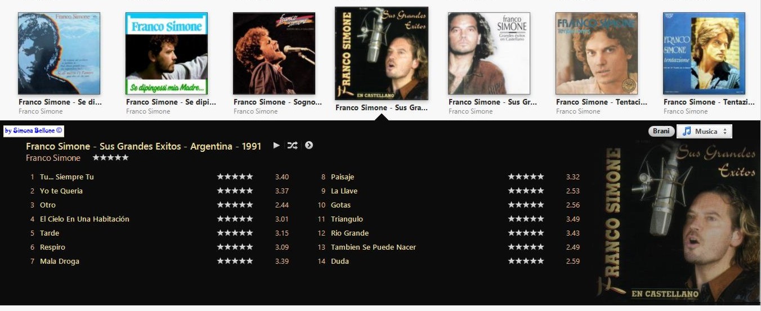Click large En Castellano album artwork
The width and height of the screenshot is (761, 311).
point(677,223)
